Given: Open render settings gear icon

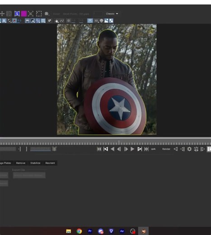Looking at the screenshot, I should 189,149.
